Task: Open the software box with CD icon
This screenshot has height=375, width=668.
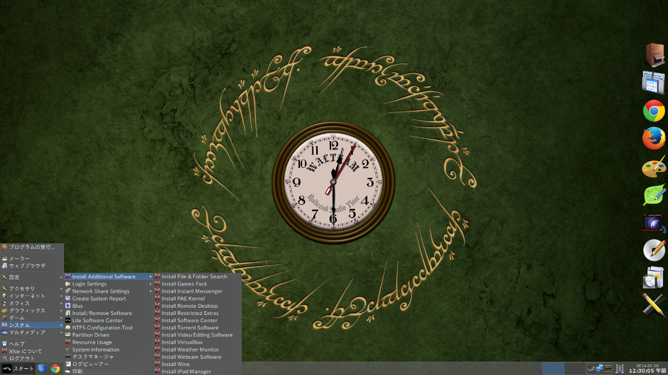Action: pos(654,277)
